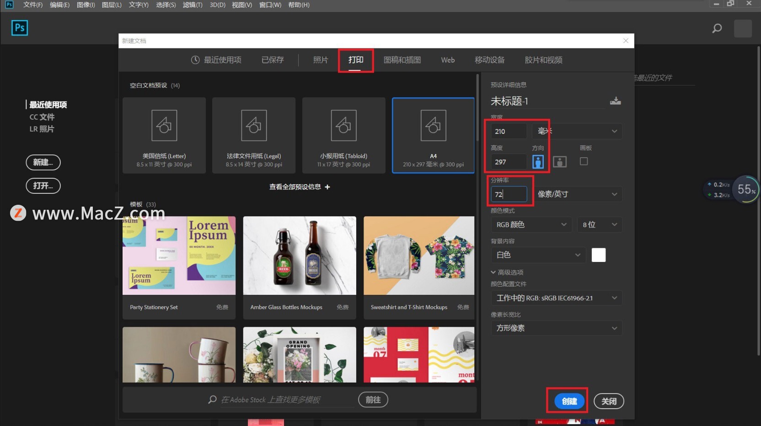Click the white background color swatch

pyautogui.click(x=598, y=255)
